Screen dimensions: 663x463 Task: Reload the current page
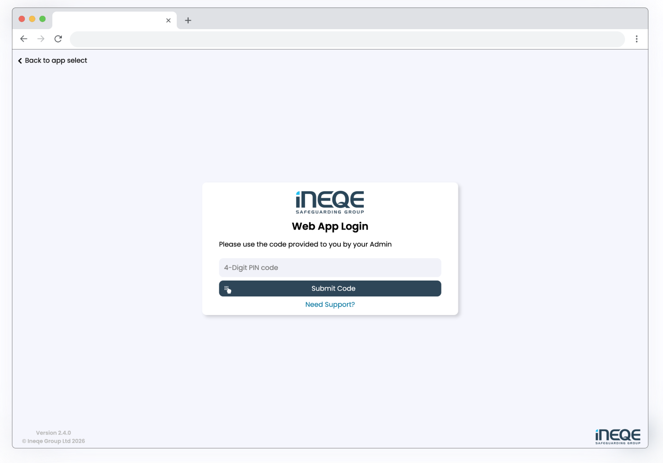(x=58, y=39)
